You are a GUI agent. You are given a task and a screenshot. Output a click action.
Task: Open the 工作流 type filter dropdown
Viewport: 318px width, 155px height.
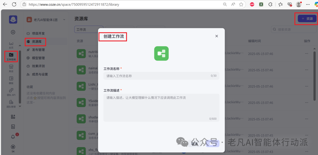coord(89,30)
